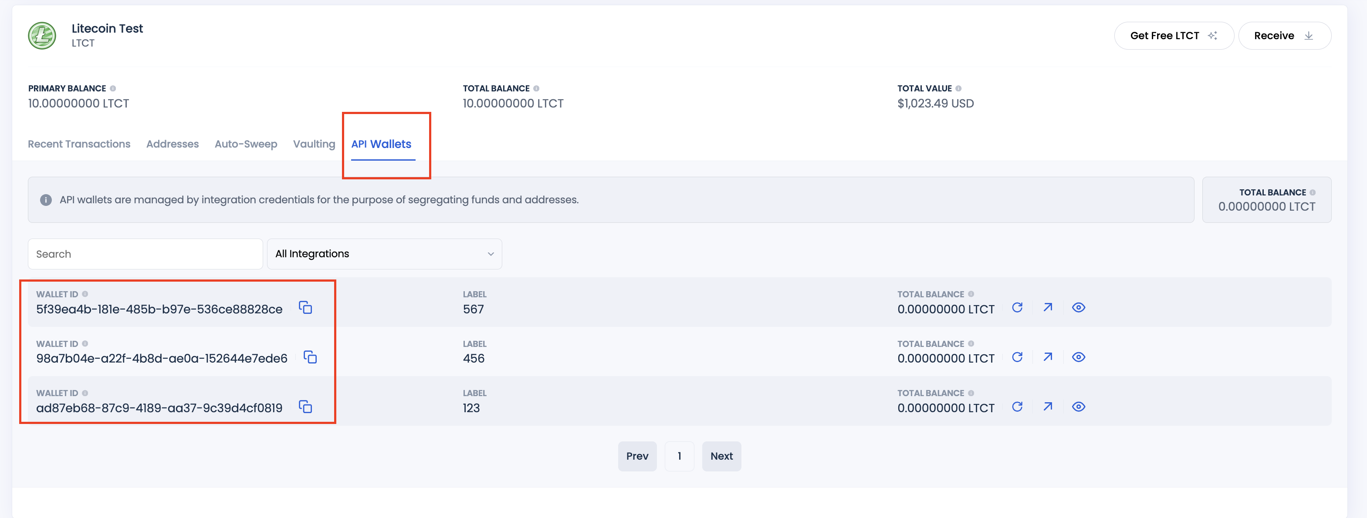Copy wallet ID ad87eb68-87c9-4189-aa37-9c39d4cf0819
This screenshot has width=1367, height=518.
pyautogui.click(x=305, y=407)
